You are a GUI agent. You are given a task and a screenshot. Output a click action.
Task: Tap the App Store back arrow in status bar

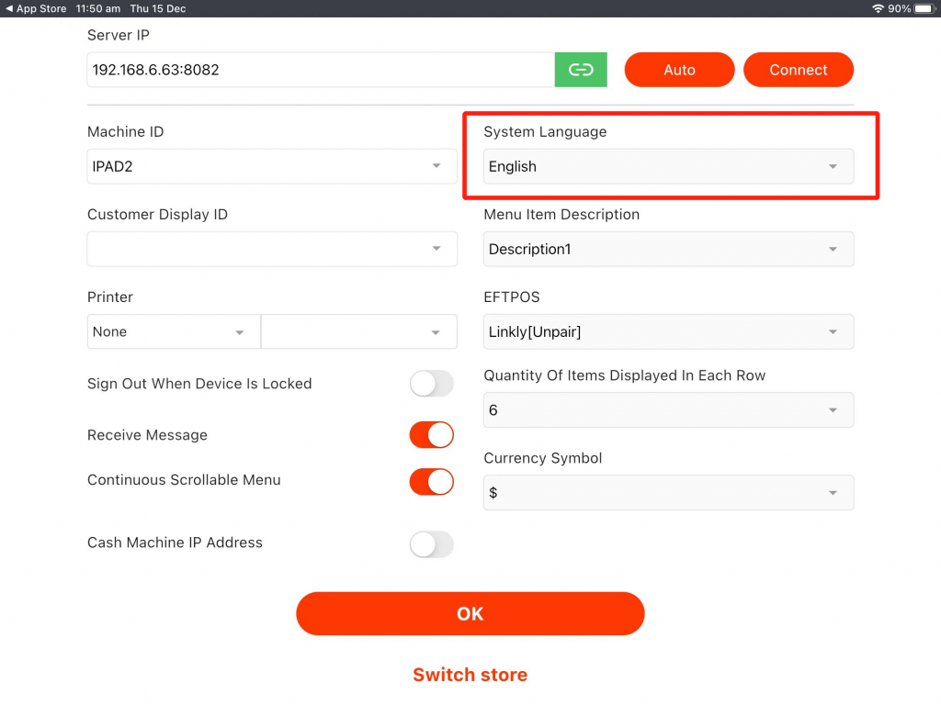tap(9, 8)
